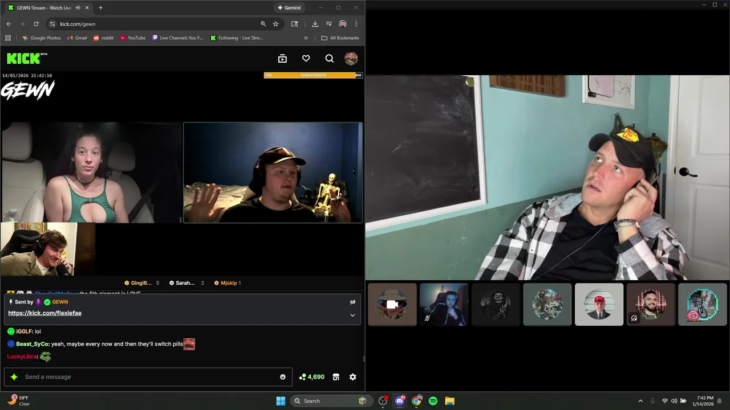Click the Subscribers goal progress bar
Image resolution: width=730 pixels, height=410 pixels.
[x=313, y=75]
